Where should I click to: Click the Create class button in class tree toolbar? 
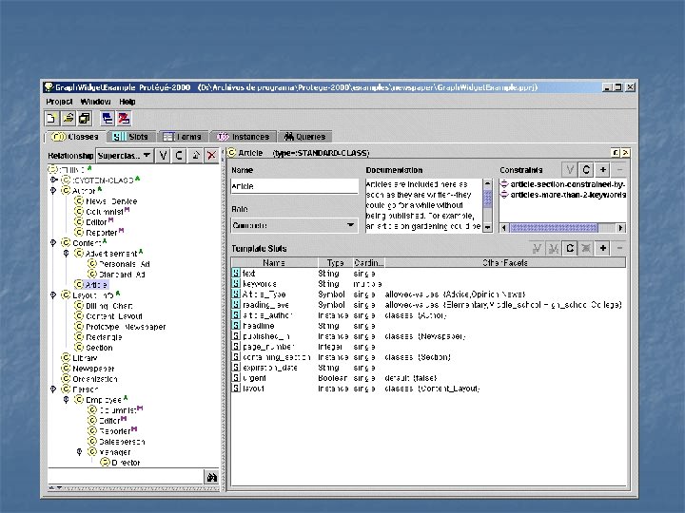(x=178, y=155)
